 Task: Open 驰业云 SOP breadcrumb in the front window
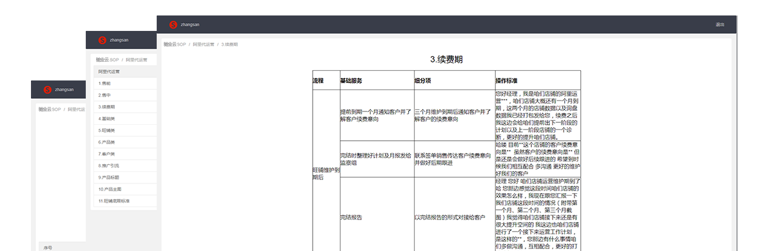[174, 44]
